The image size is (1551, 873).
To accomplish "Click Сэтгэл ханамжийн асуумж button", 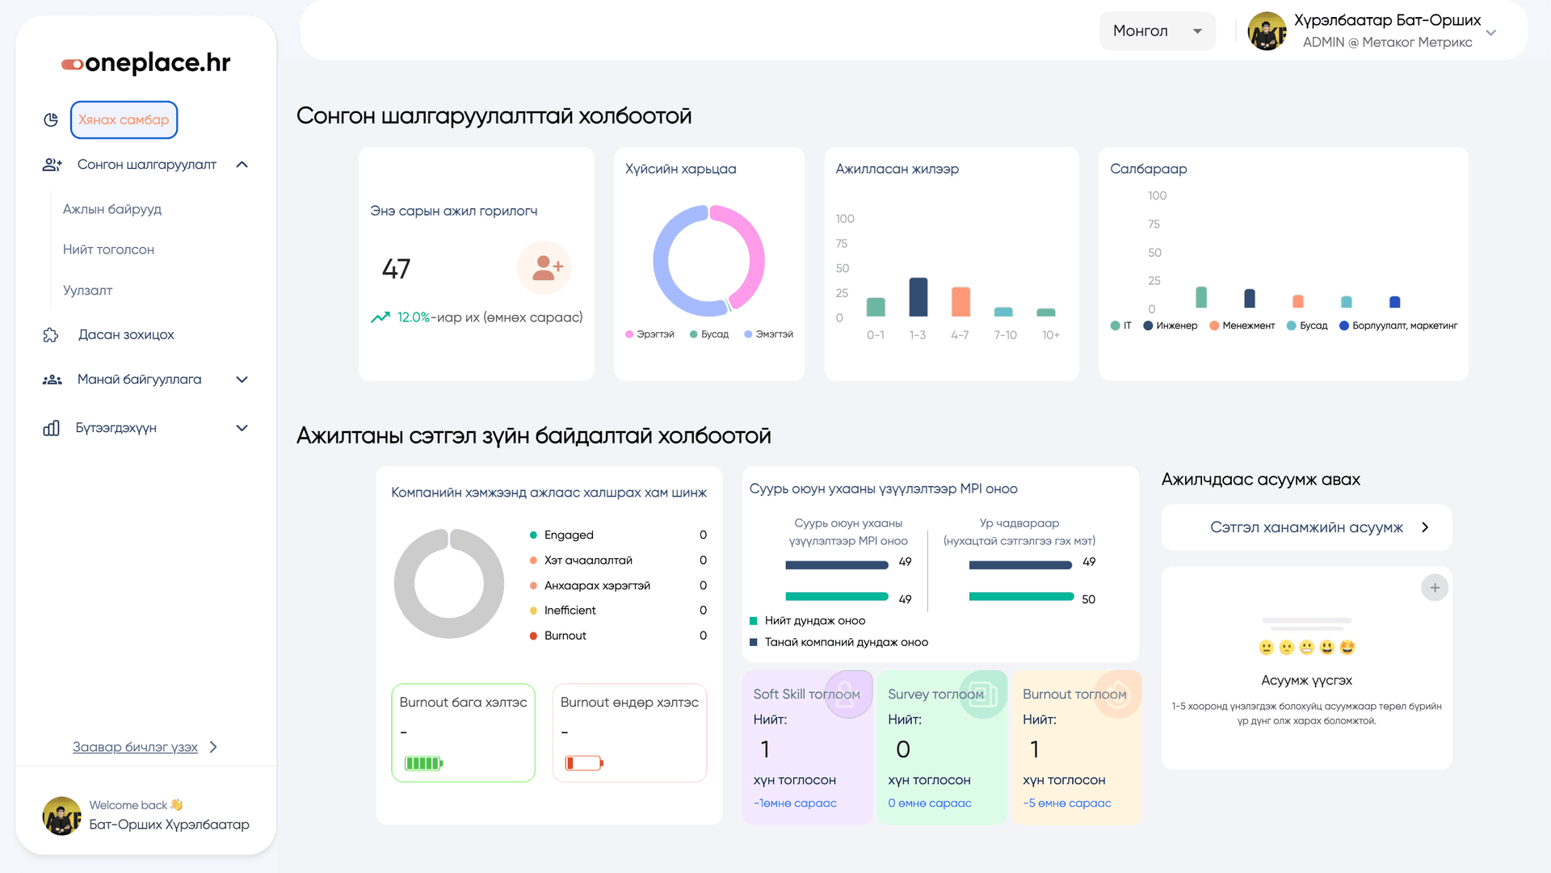I will click(1306, 527).
